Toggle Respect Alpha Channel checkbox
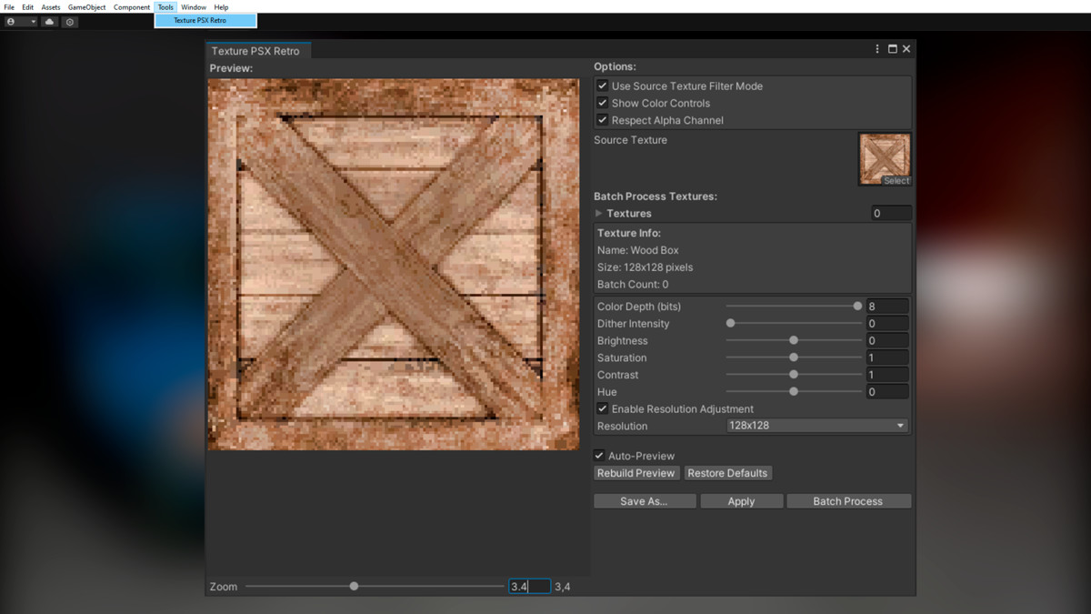1091x614 pixels. coord(602,120)
